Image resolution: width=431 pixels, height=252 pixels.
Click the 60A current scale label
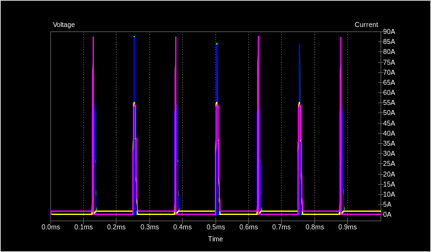click(x=389, y=92)
